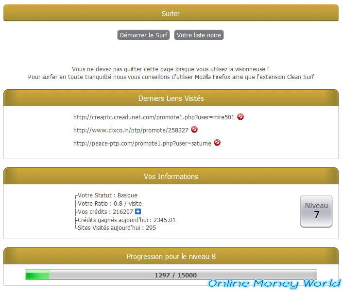343x291 pixels.
Task: Click the Votre Statut : Basique line
Action: 107,195
